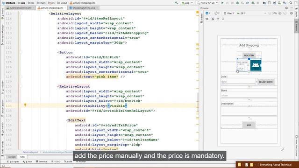Select the activity_shopping.xml editor tab
This screenshot has width=299, height=168.
tap(51, 8)
